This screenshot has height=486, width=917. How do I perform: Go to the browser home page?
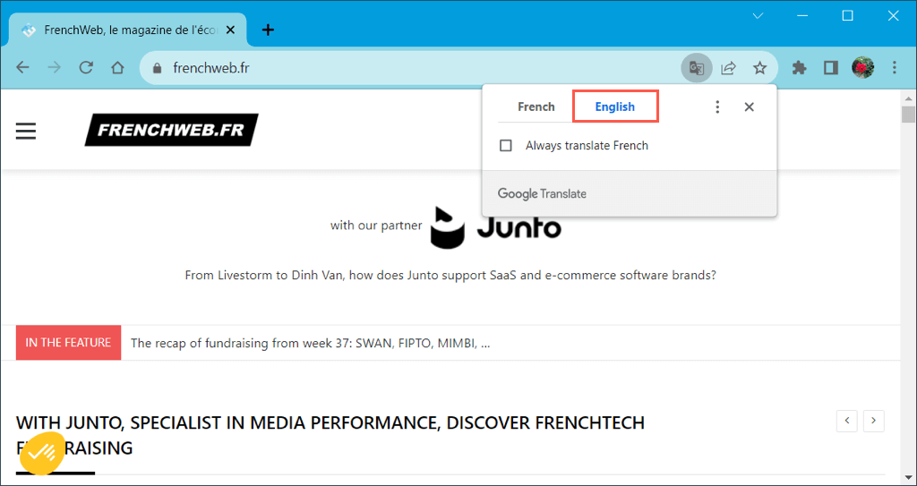(117, 68)
